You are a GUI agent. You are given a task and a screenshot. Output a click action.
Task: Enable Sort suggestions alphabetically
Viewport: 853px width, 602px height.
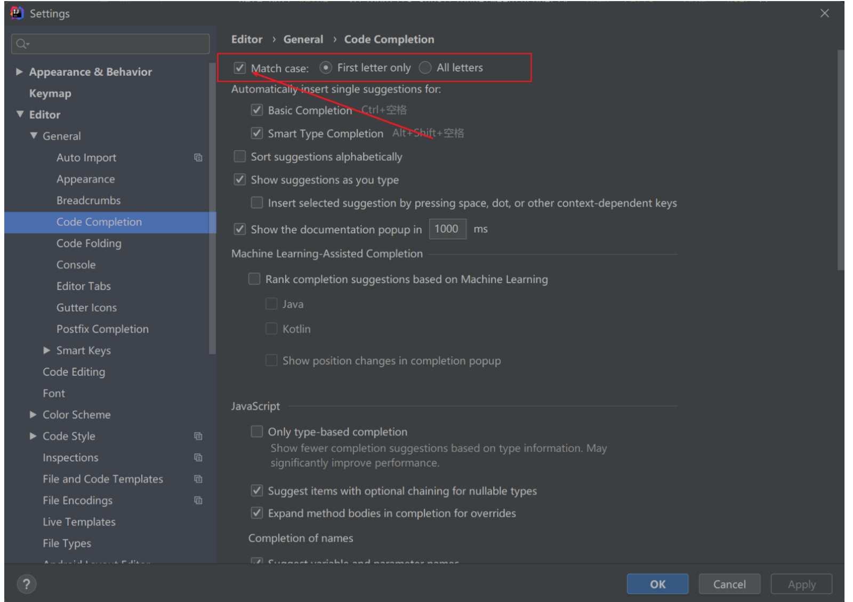tap(240, 157)
